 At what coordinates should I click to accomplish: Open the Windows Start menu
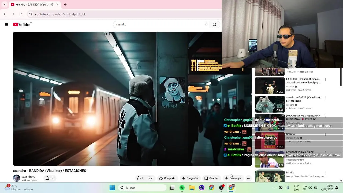pos(112,188)
